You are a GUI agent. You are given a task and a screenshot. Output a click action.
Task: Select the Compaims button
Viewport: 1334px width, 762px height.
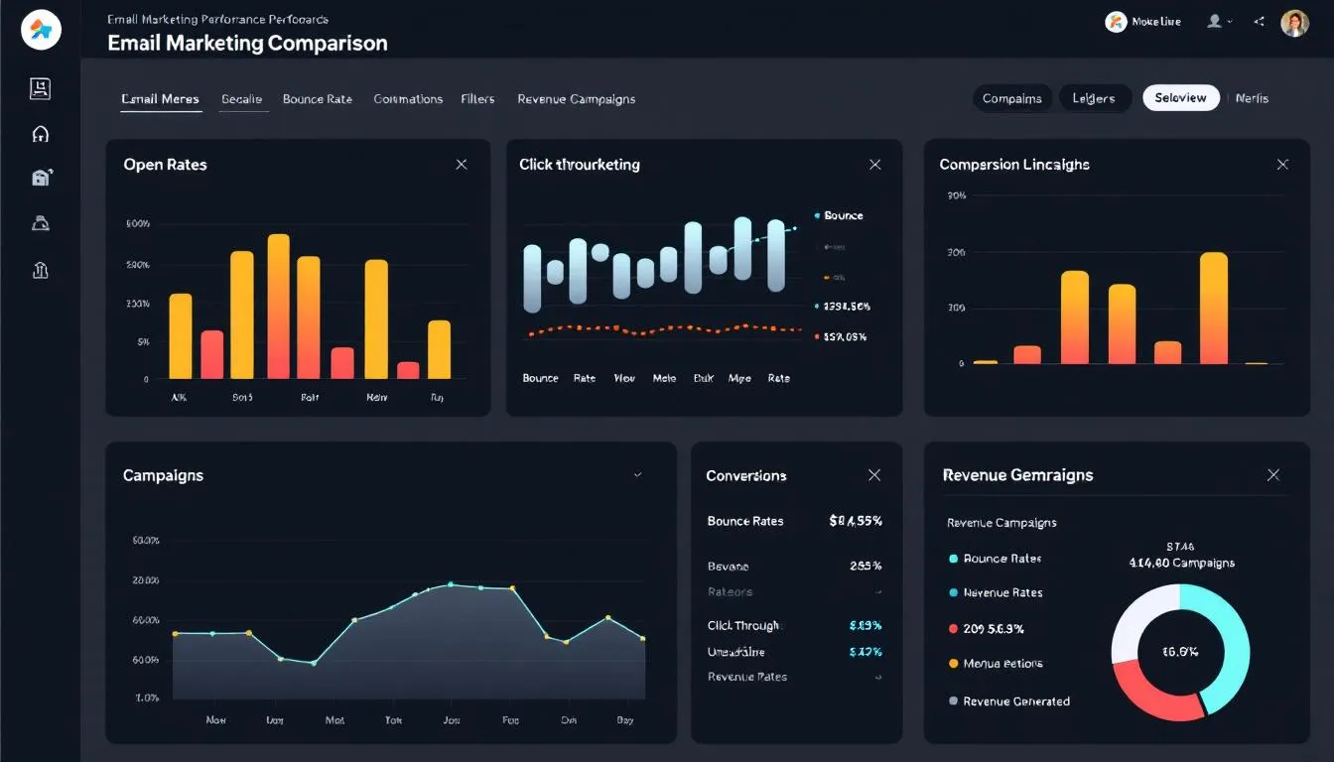(x=1012, y=97)
